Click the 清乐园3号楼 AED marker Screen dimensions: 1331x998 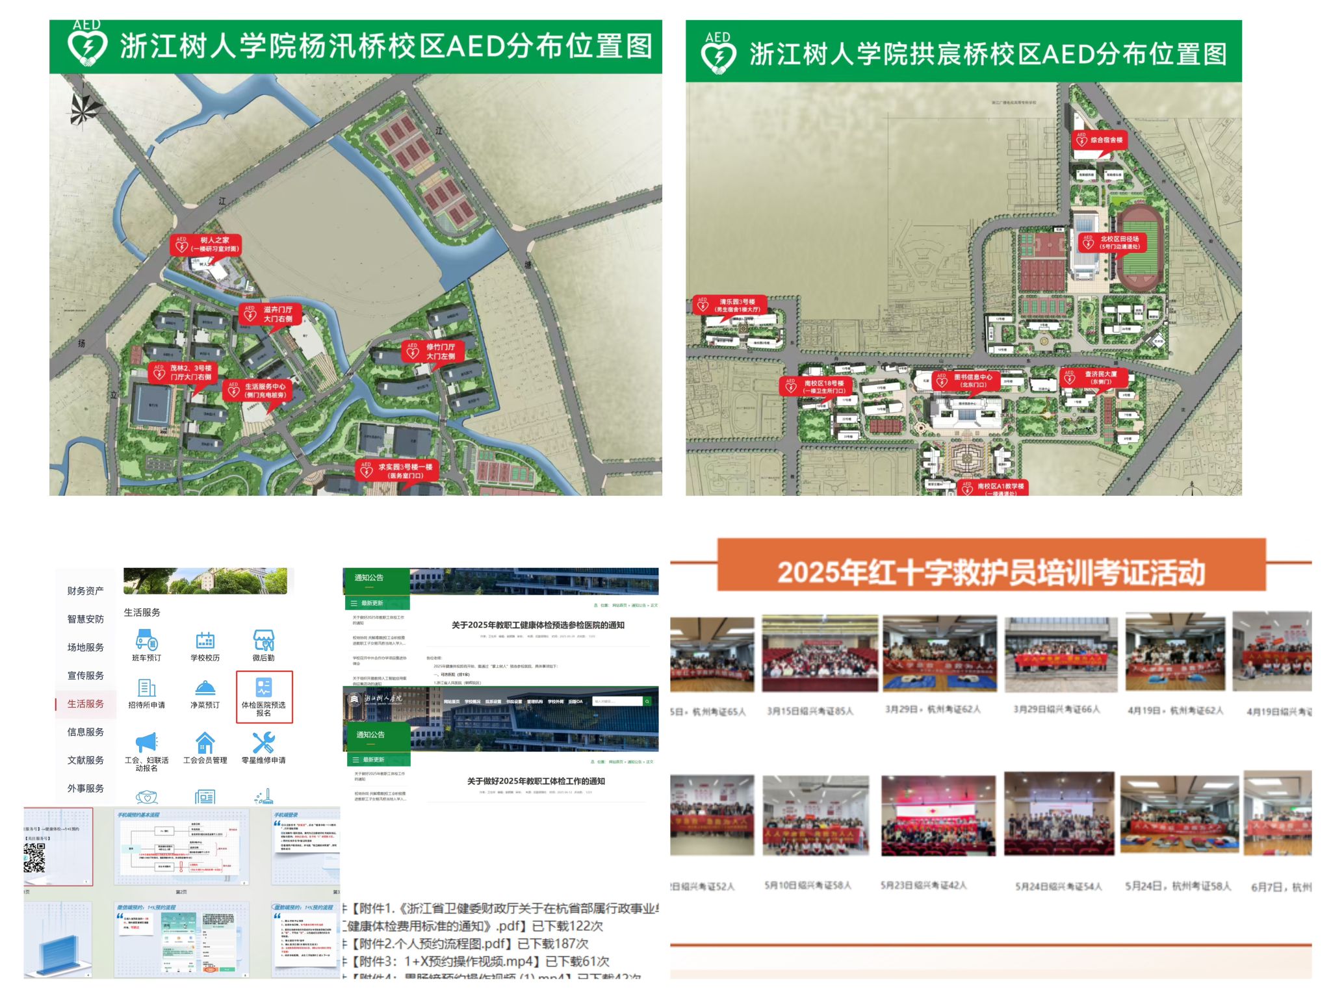(730, 305)
